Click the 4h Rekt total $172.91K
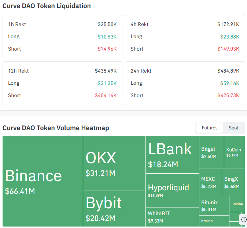Screen dimensions: 247x228 [228, 24]
